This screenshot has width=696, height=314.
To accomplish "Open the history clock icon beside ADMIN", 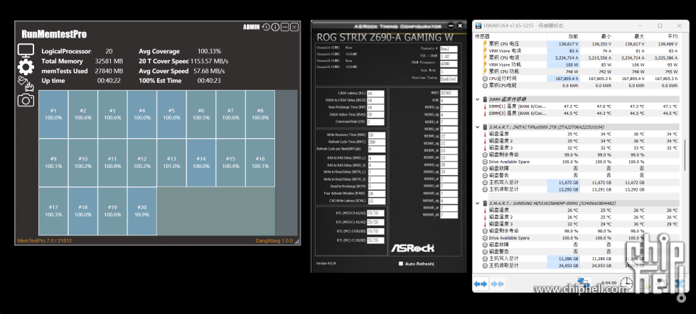I will (265, 27).
